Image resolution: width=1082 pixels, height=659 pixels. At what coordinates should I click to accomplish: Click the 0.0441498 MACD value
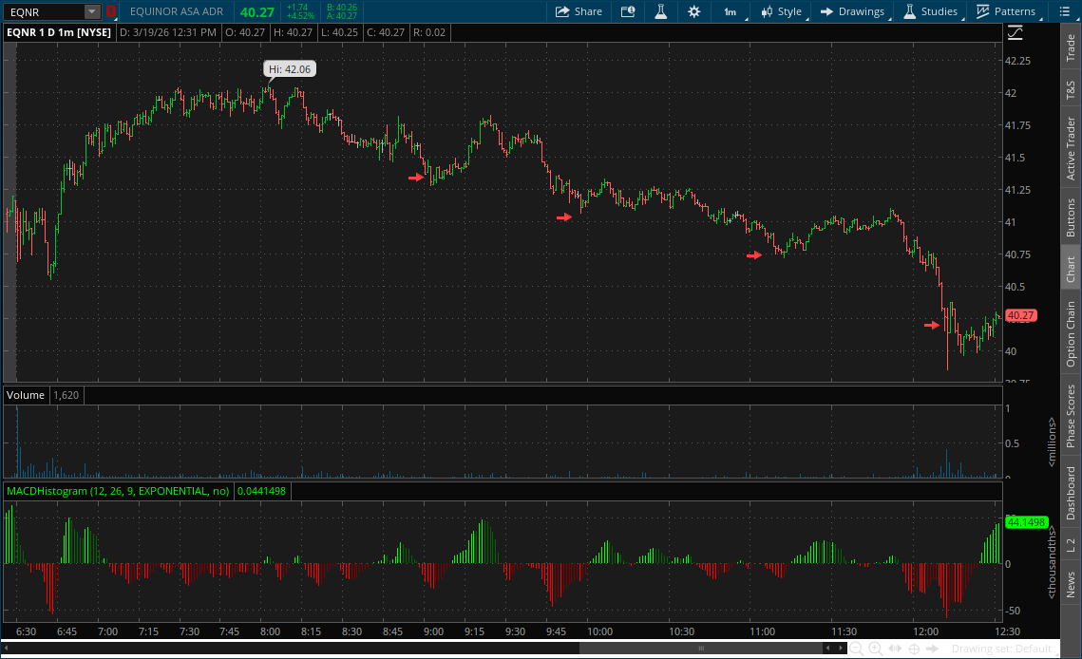tap(261, 491)
